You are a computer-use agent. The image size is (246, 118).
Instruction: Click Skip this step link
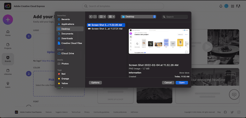[x=48, y=61]
